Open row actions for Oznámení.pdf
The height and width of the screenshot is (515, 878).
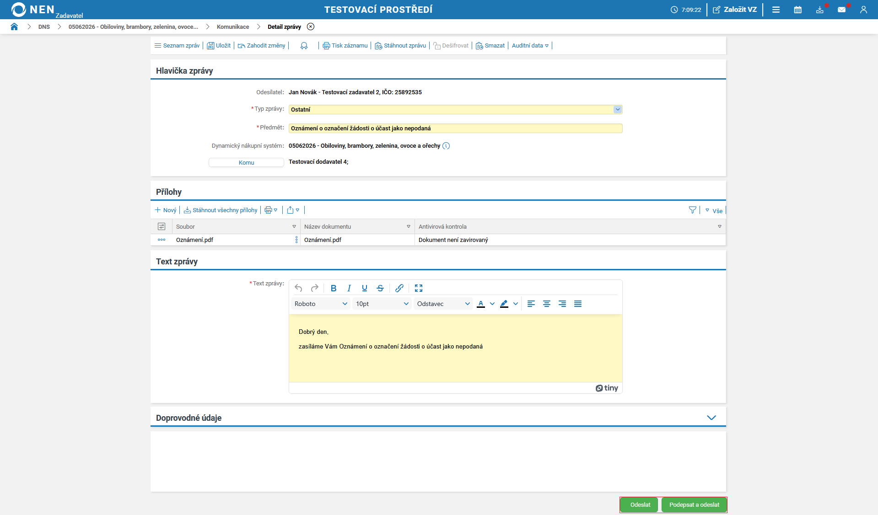[162, 240]
